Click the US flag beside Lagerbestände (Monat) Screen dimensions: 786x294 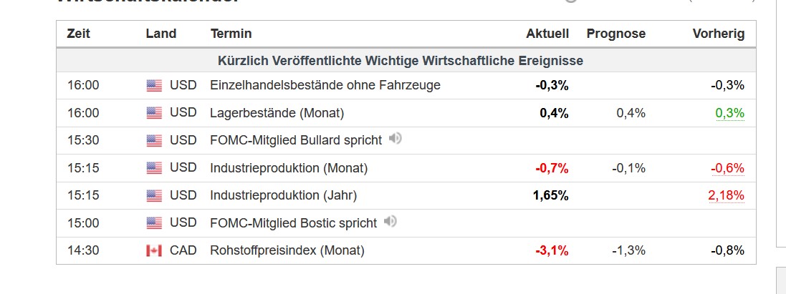click(x=154, y=113)
